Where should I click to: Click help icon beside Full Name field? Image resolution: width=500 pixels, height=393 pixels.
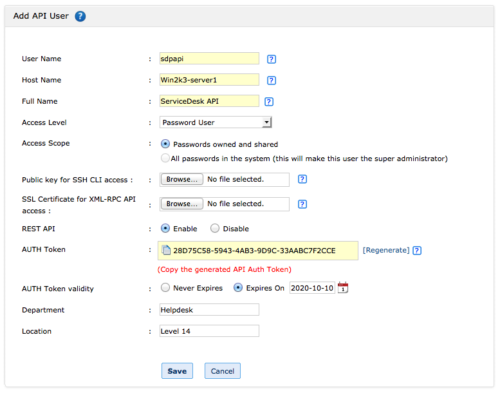tap(270, 102)
